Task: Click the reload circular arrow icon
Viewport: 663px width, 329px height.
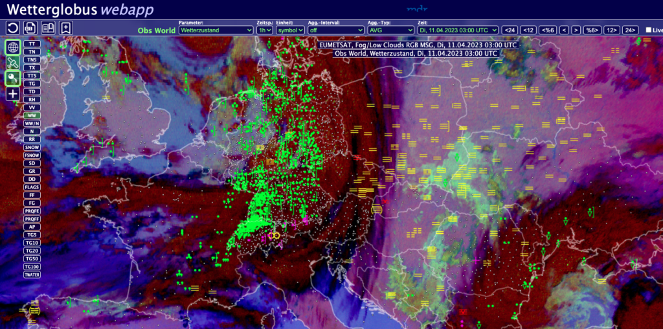Action: (13, 28)
